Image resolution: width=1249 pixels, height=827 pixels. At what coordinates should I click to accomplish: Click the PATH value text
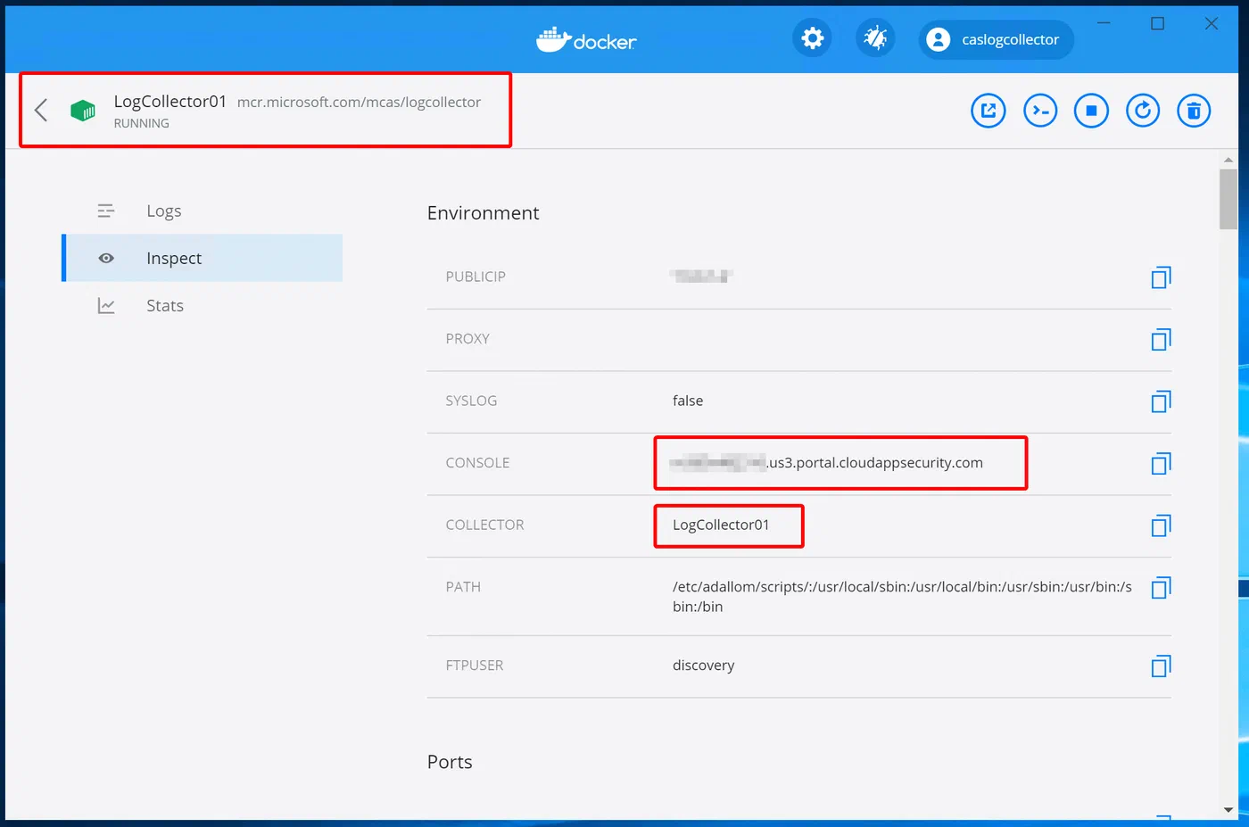point(902,596)
